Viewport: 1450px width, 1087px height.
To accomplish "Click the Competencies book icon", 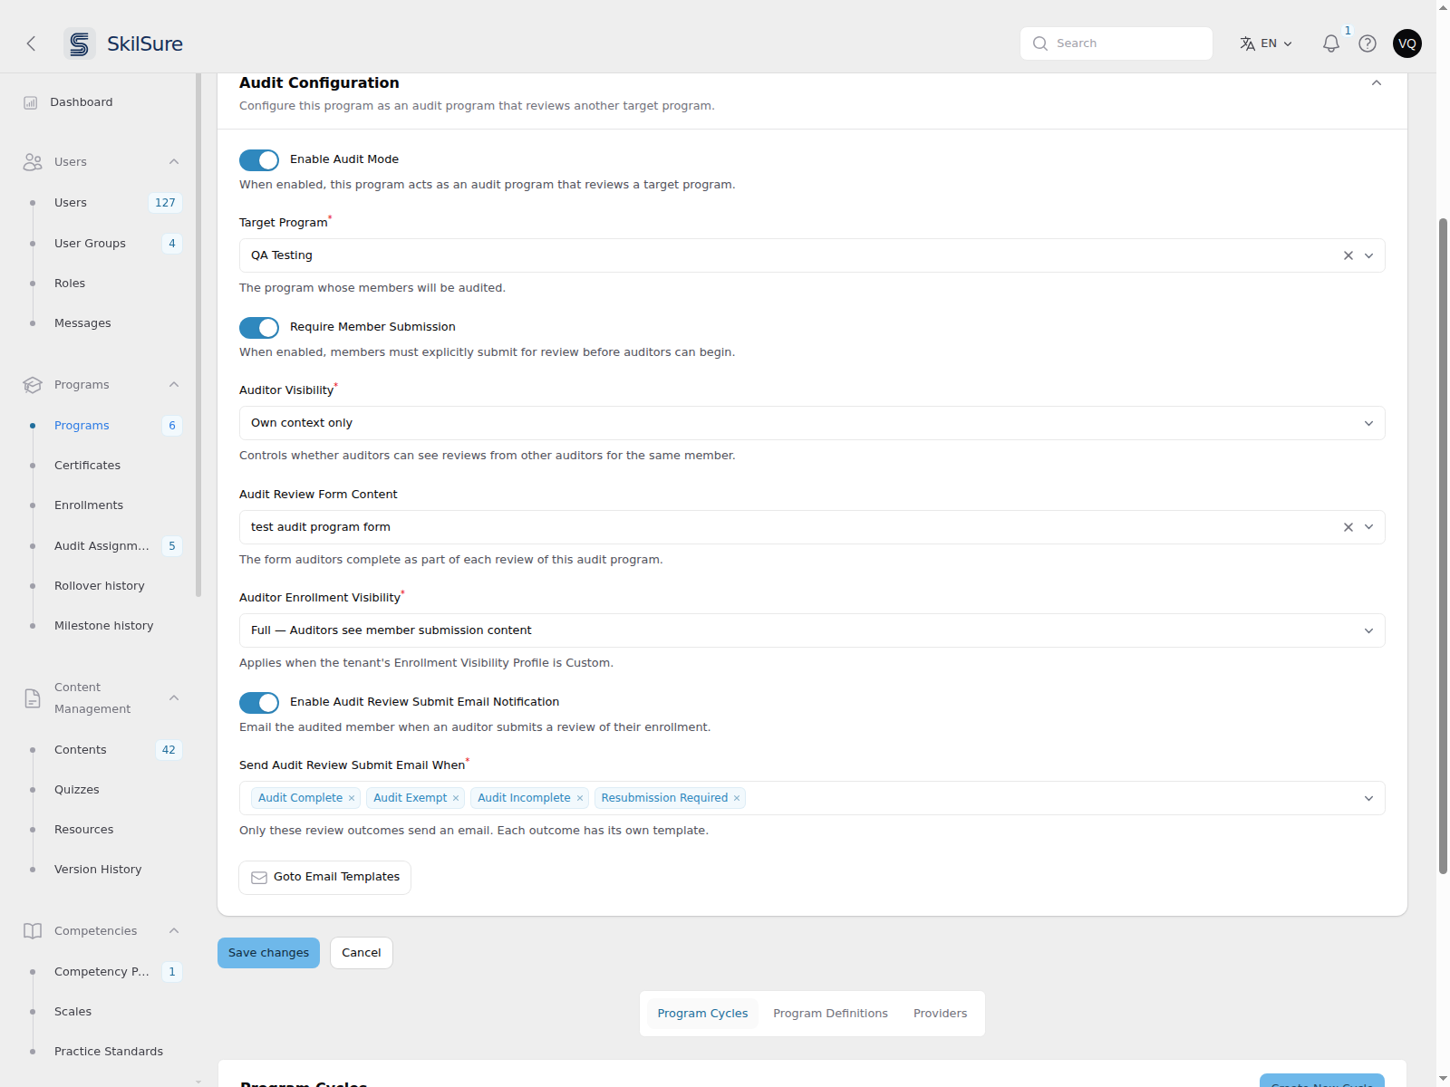I will (x=33, y=931).
